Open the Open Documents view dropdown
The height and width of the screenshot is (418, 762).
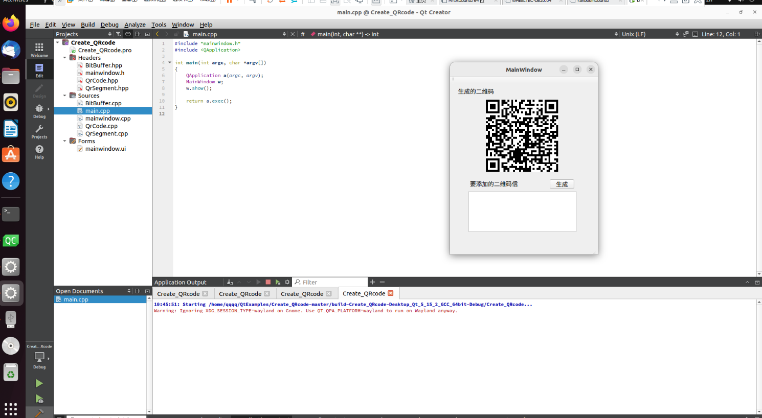click(x=93, y=291)
